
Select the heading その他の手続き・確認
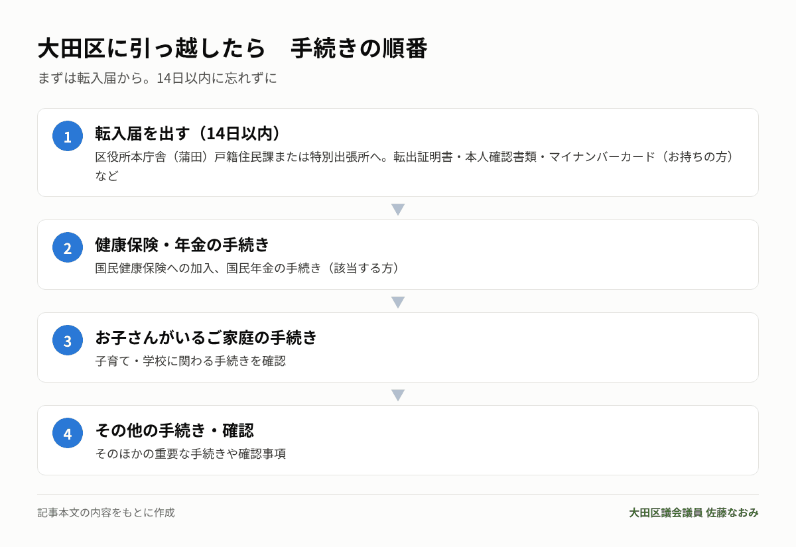coord(174,430)
